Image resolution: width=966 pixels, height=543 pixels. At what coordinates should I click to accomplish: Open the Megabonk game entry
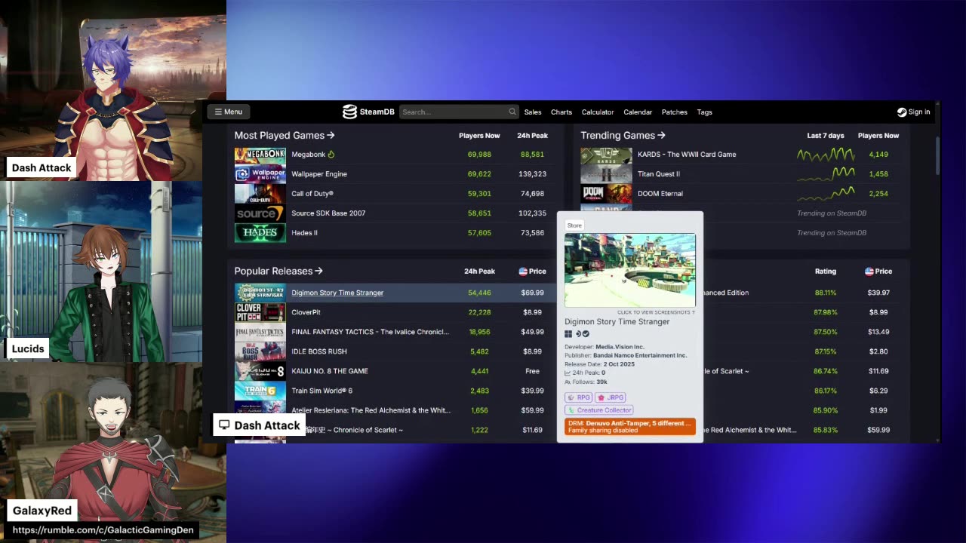308,155
